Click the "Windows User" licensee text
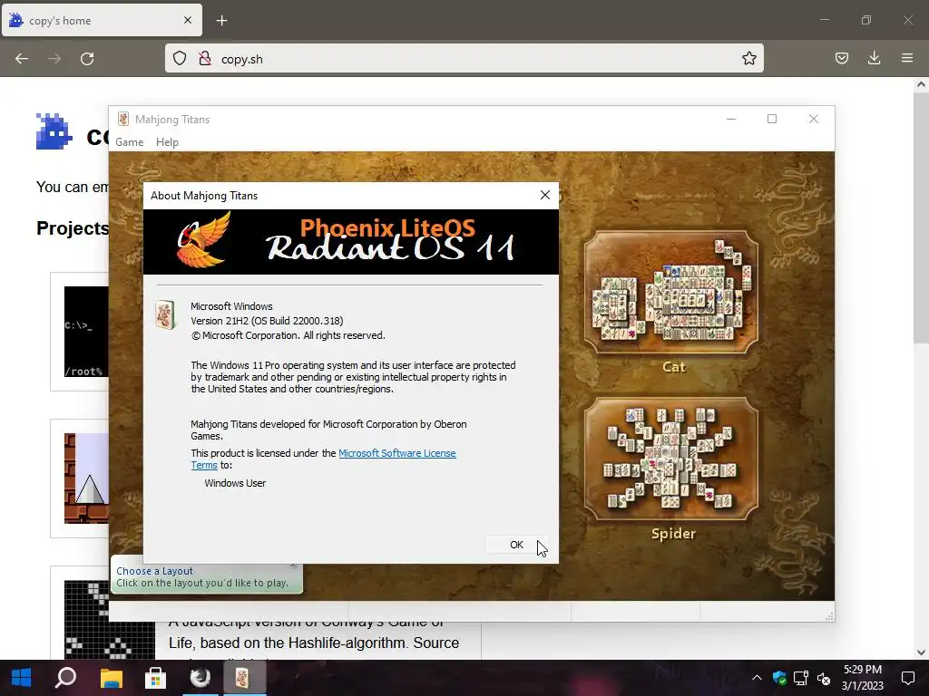This screenshot has height=696, width=929. (x=235, y=483)
